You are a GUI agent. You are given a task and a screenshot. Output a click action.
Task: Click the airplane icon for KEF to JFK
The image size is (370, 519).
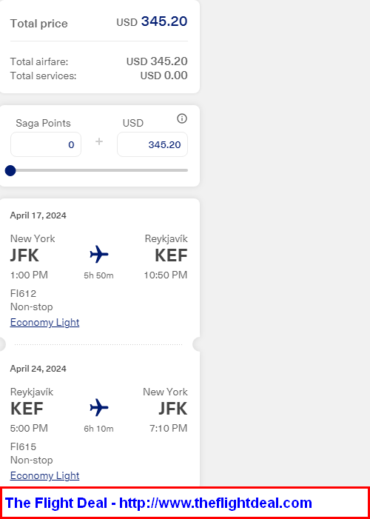coord(99,407)
